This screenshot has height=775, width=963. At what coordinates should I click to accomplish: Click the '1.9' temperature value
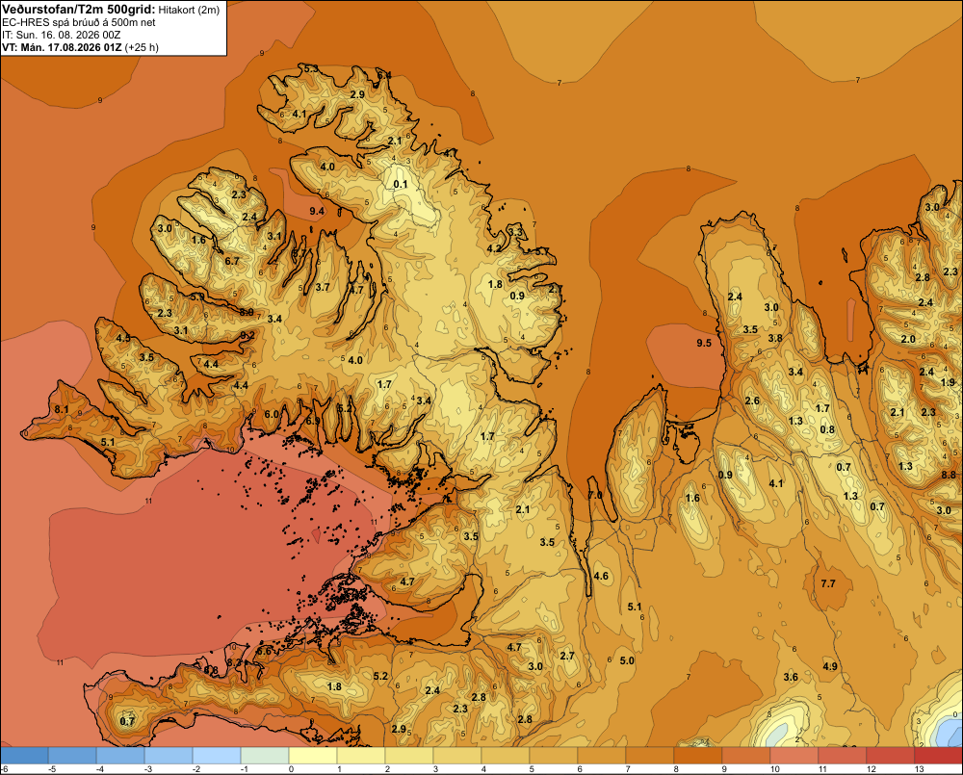948,382
